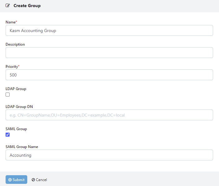Focus the SAML Group Name field with Accounting
219x186 pixels.
click(x=109, y=155)
